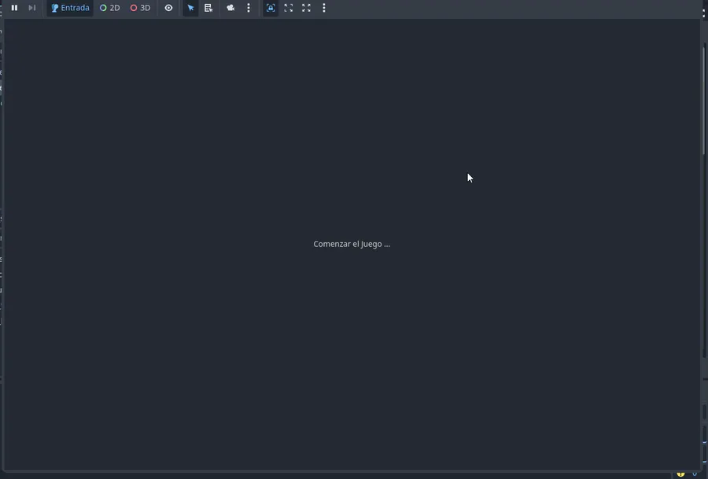Enable the fixed size embed icon

click(271, 8)
